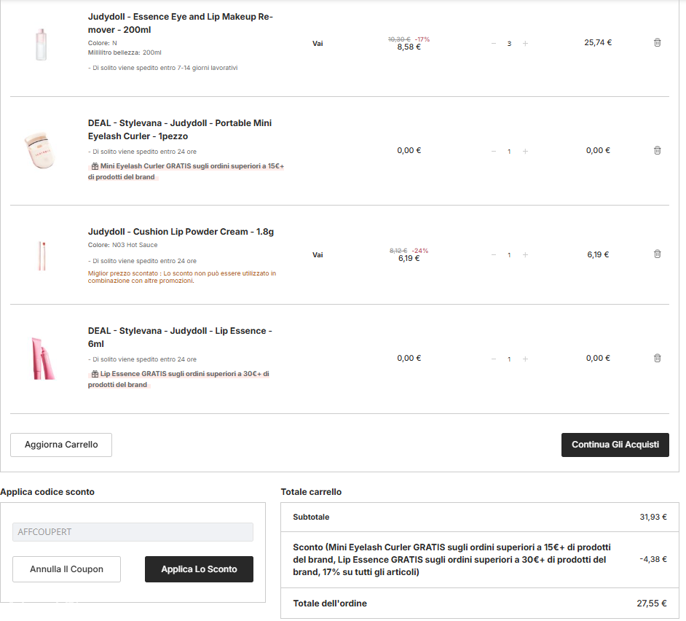686x621 pixels.
Task: Increase Cushion Lip Powder Cream quantity
Action: 525,255
